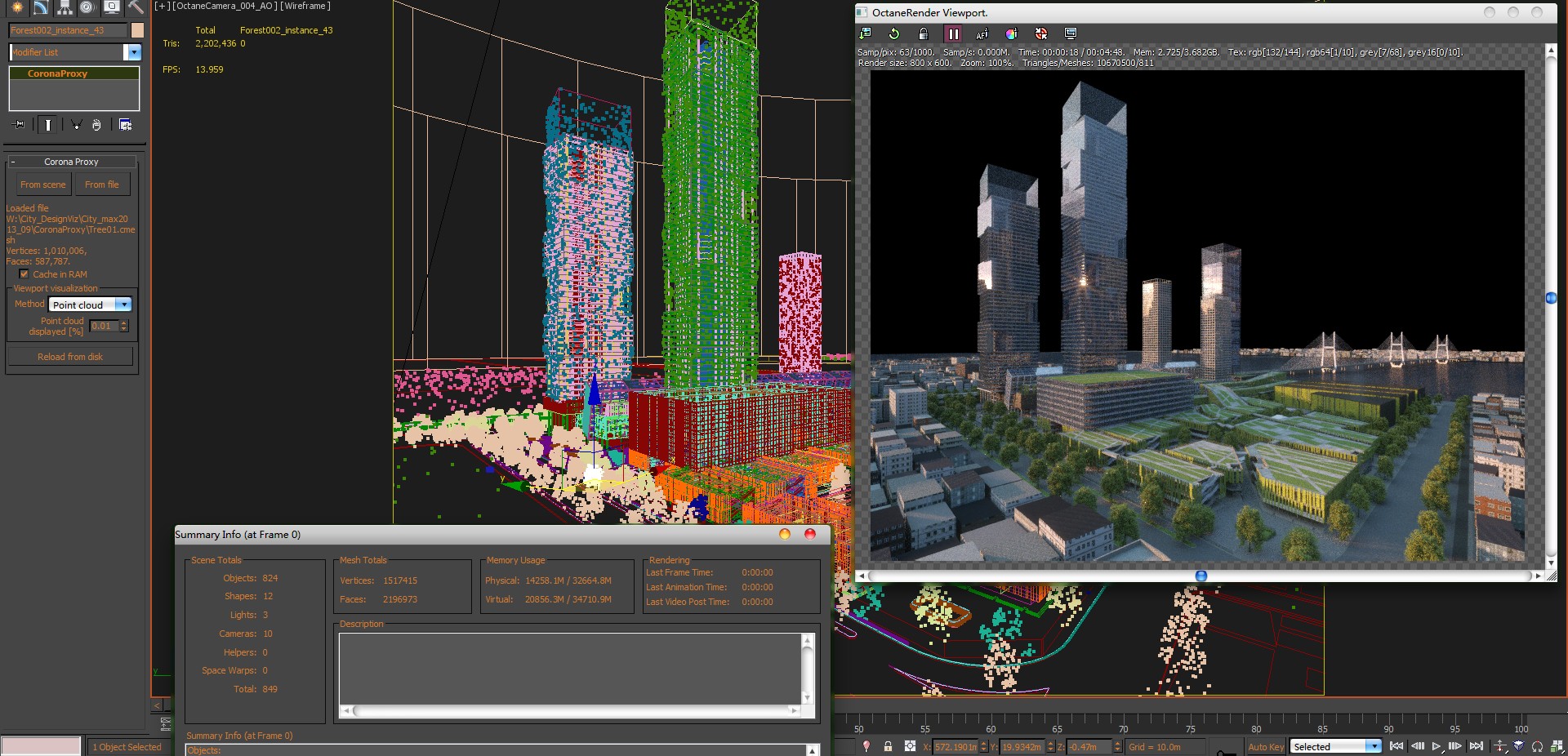The width and height of the screenshot is (1568, 756).
Task: Open the Display command panel tab
Action: click(112, 7)
